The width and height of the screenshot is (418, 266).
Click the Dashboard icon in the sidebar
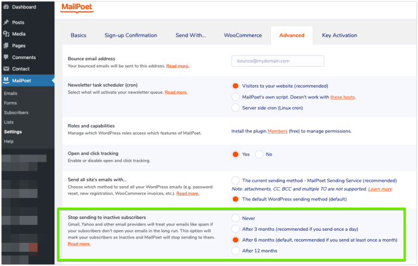coord(6,7)
